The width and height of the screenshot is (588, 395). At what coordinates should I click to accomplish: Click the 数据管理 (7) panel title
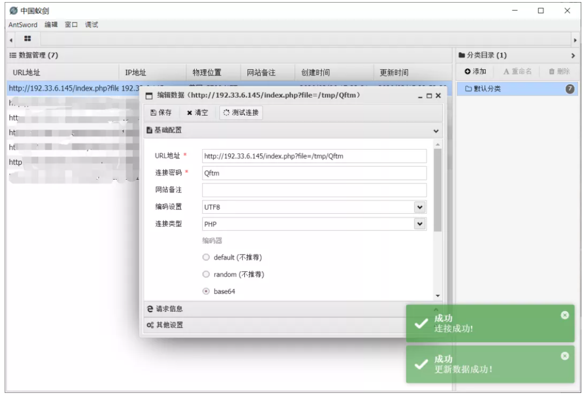(38, 55)
